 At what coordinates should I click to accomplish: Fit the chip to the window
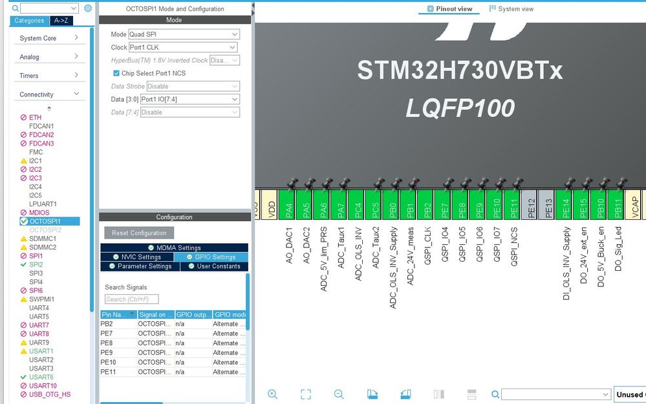point(306,394)
